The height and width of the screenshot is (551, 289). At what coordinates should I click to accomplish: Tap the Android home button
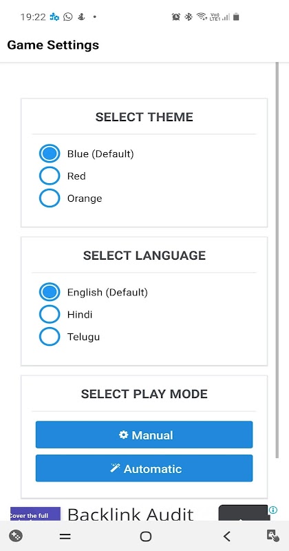pyautogui.click(x=145, y=537)
